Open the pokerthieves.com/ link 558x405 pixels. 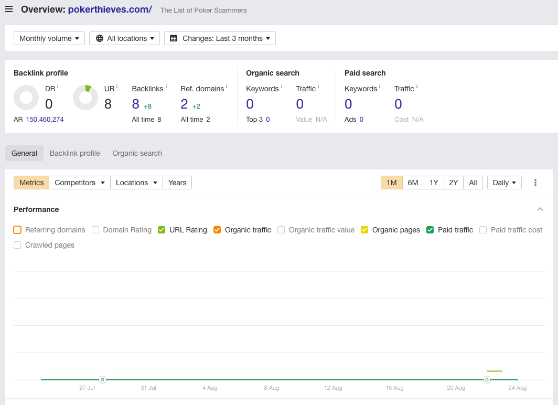(110, 9)
